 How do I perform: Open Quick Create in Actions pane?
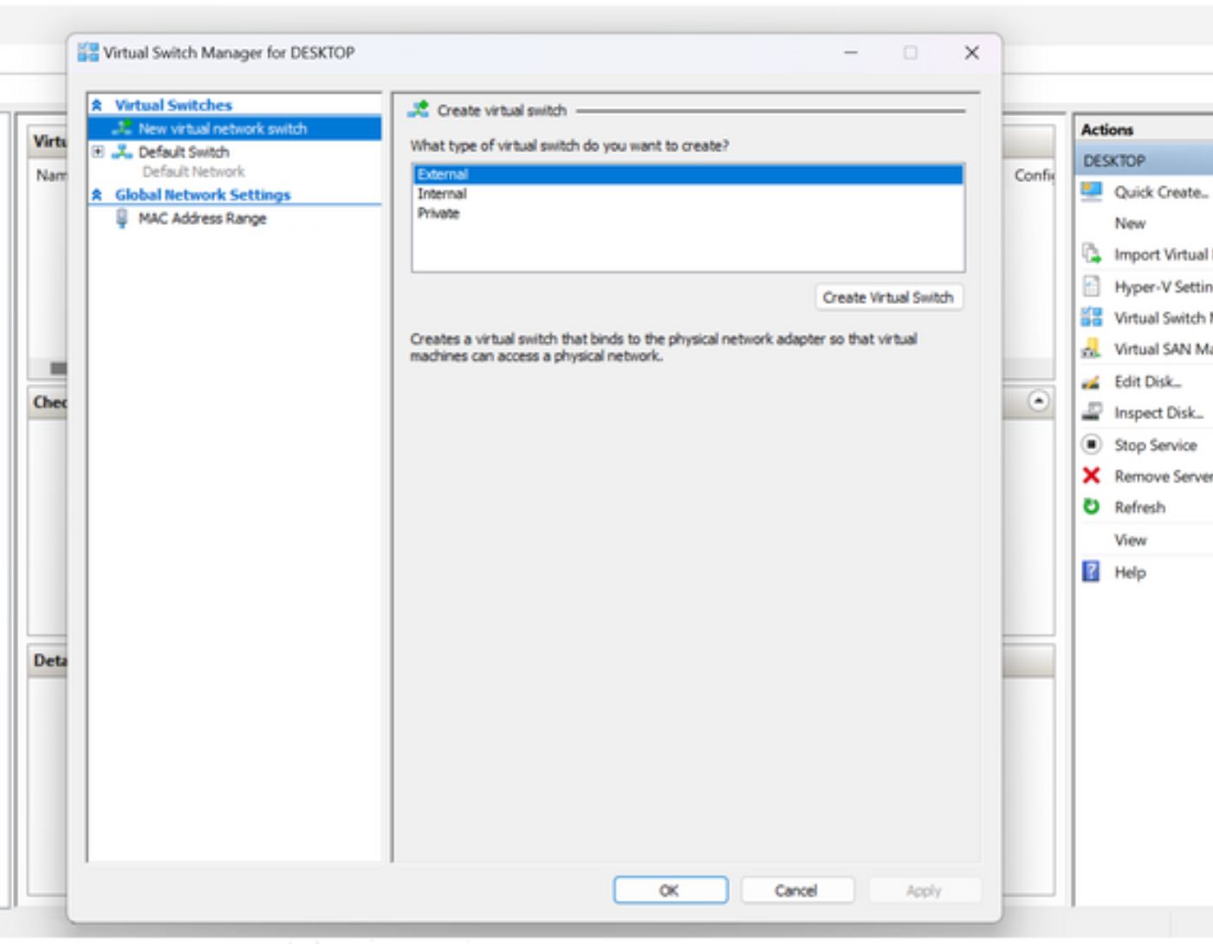pyautogui.click(x=1160, y=192)
